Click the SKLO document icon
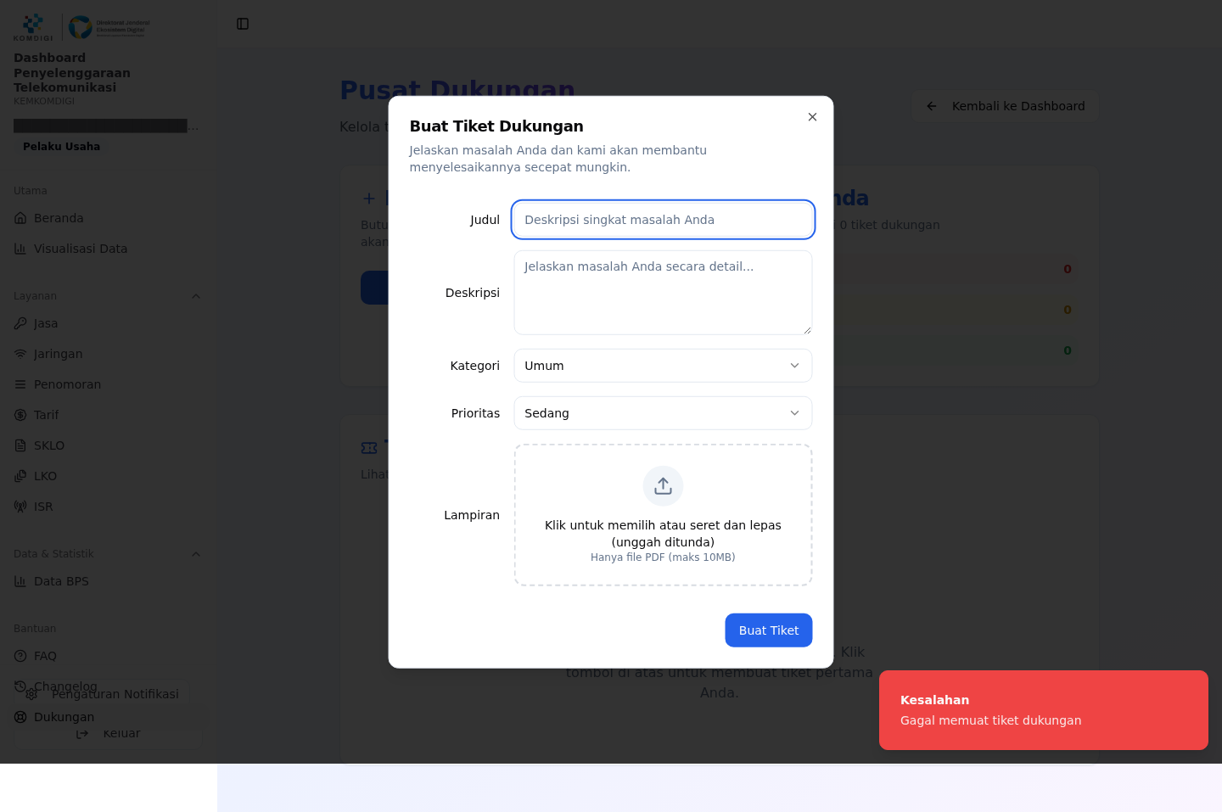 point(20,445)
